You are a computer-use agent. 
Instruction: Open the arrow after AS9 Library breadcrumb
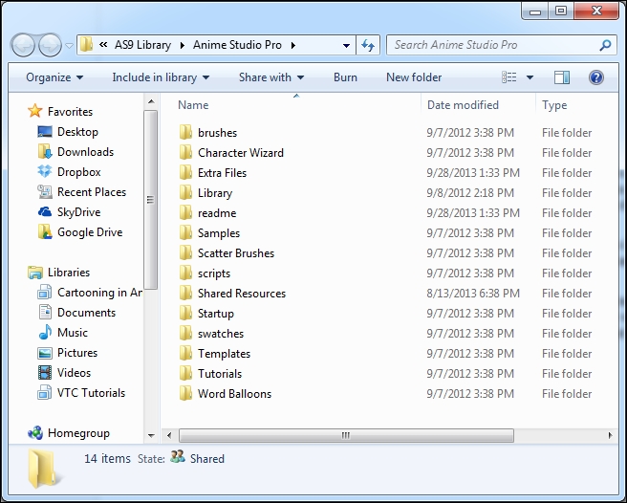[183, 45]
